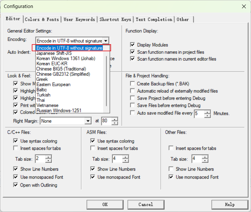
Task: Disable Open with Outlining option
Action: [16, 185]
